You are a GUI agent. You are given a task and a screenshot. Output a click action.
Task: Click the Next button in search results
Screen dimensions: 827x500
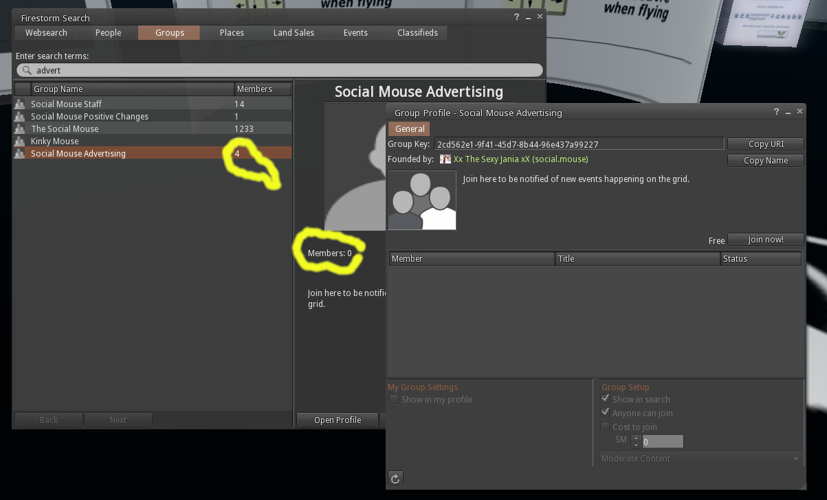click(x=118, y=420)
